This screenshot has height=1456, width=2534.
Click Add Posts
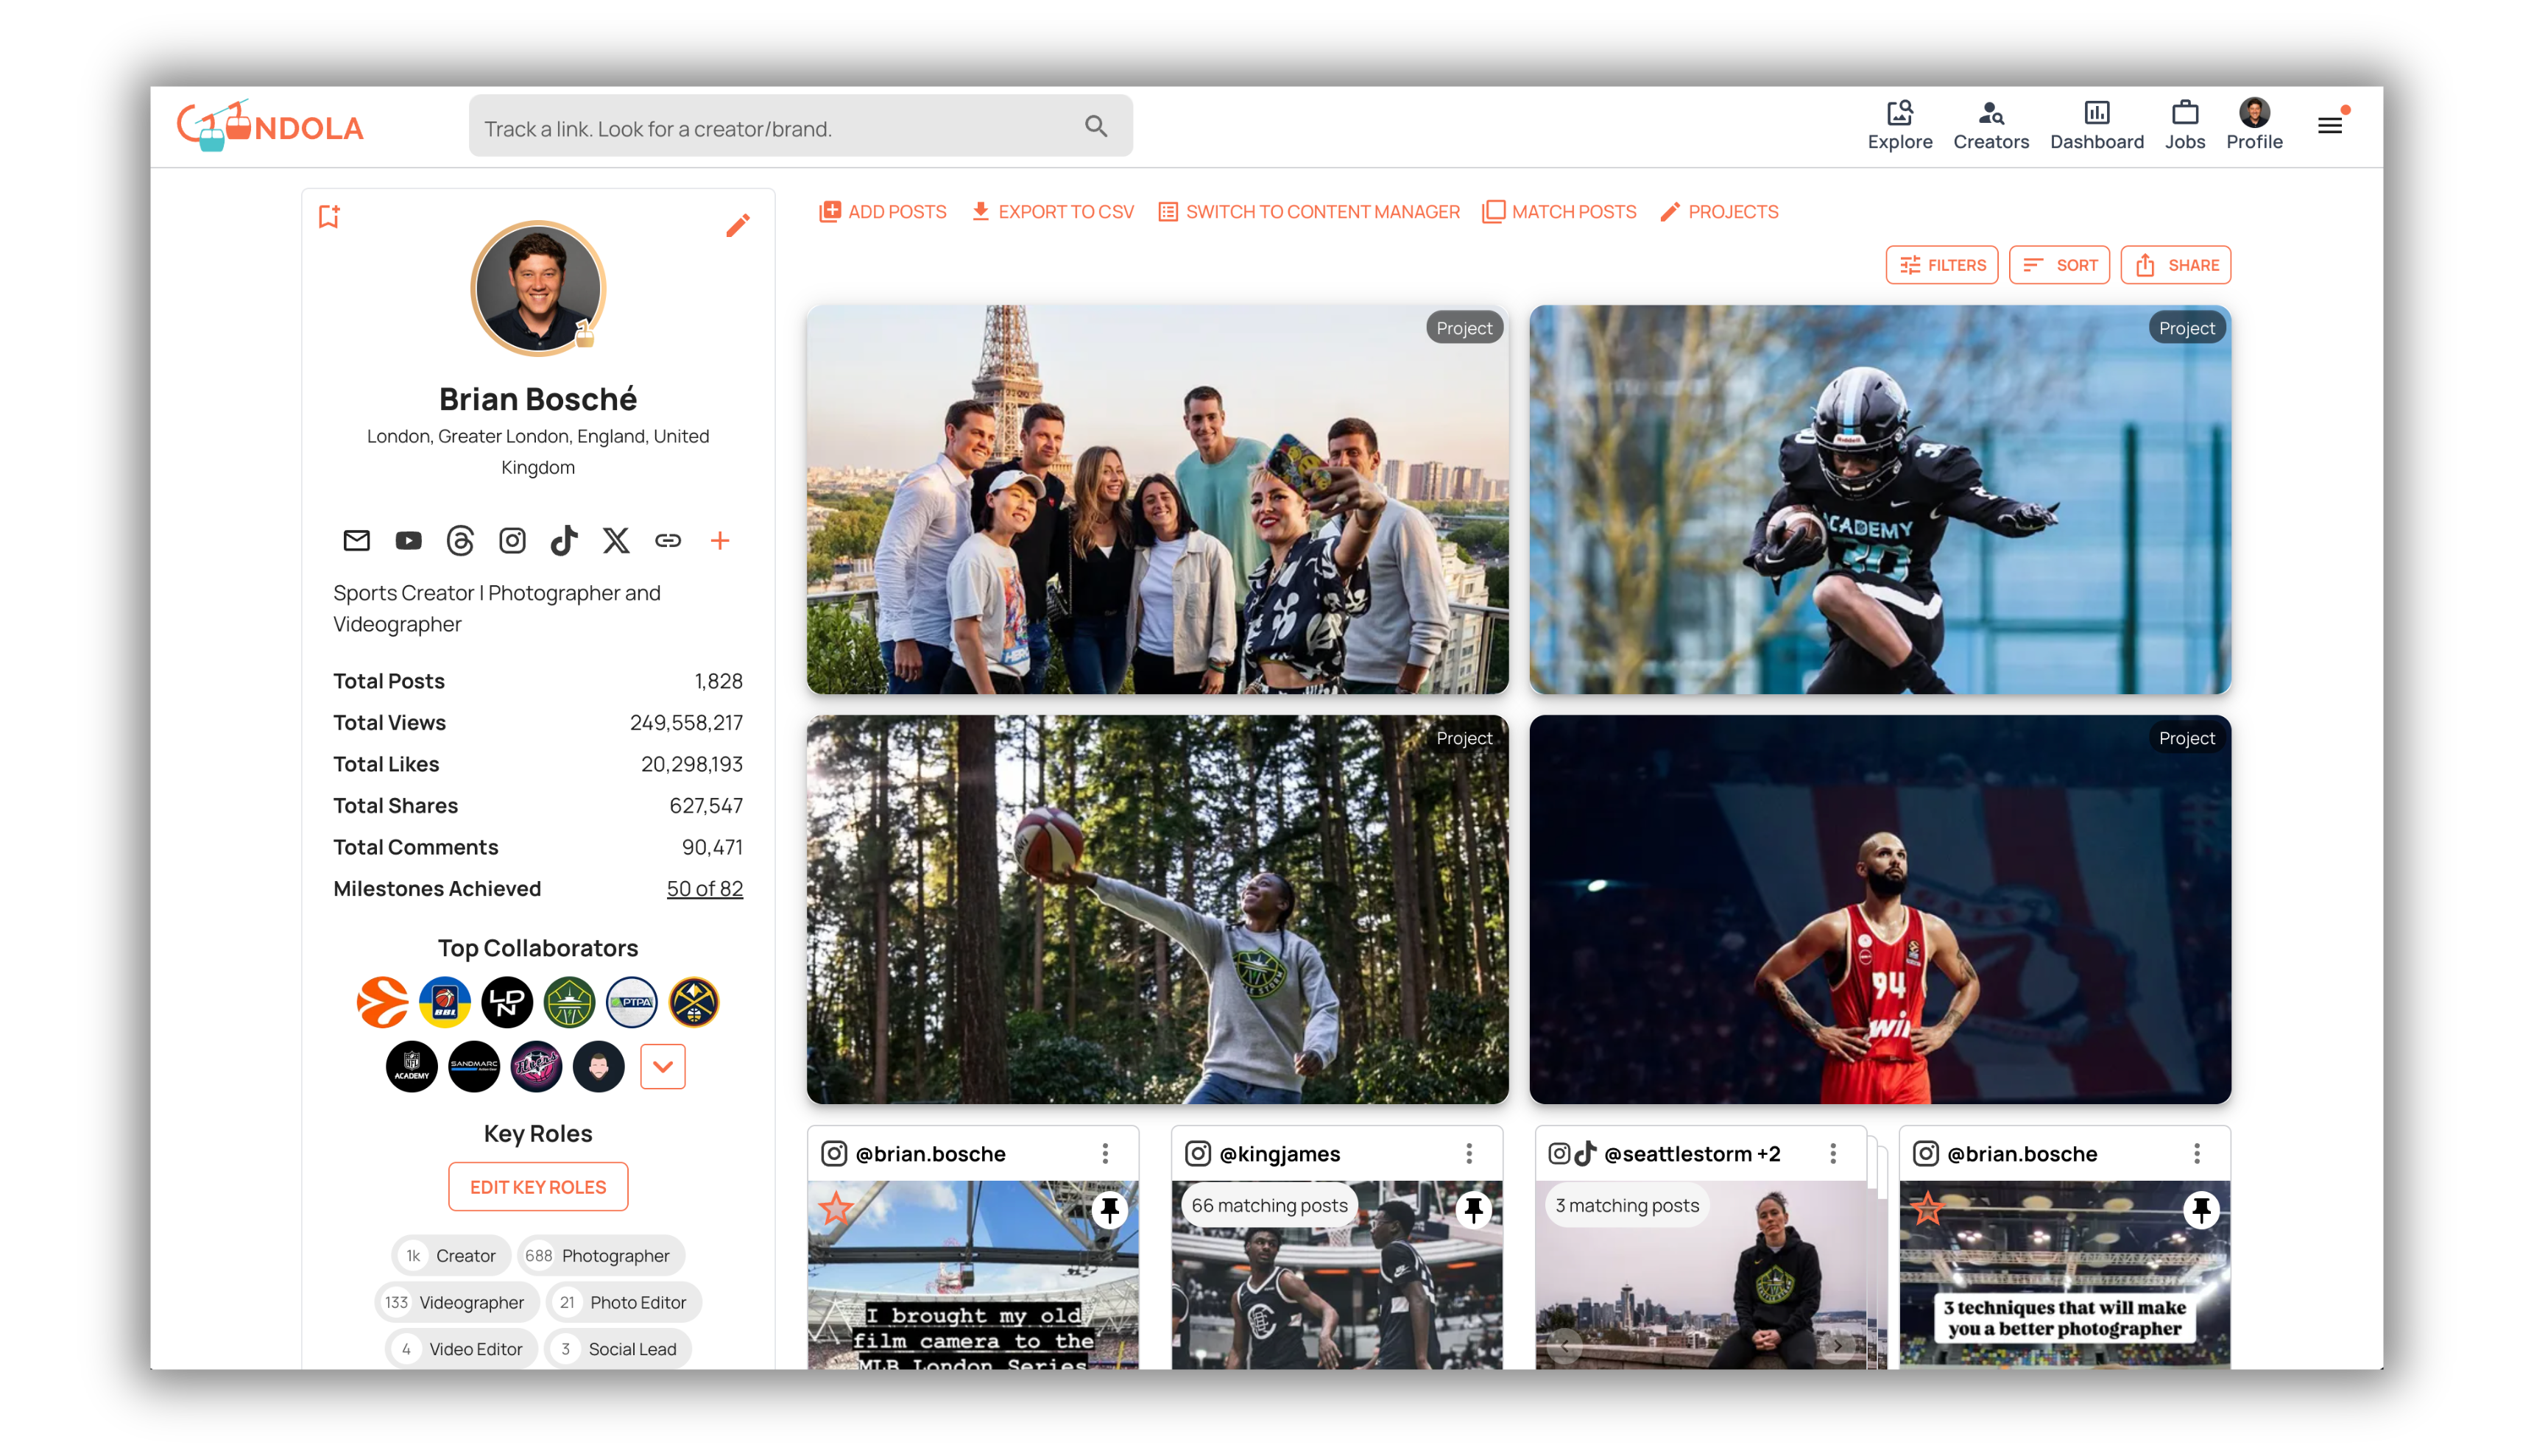click(x=882, y=212)
